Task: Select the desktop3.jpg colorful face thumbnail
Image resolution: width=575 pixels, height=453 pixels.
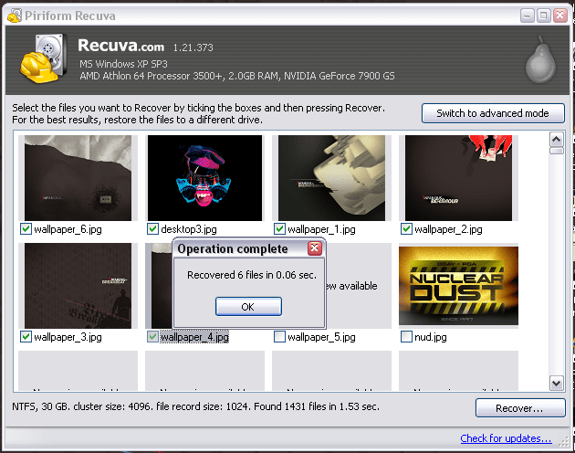Action: tap(205, 178)
